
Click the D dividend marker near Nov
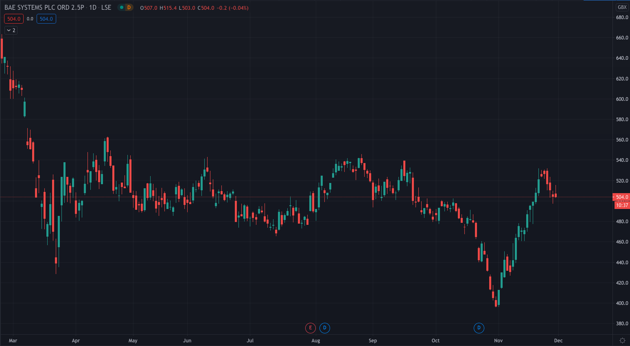479,328
